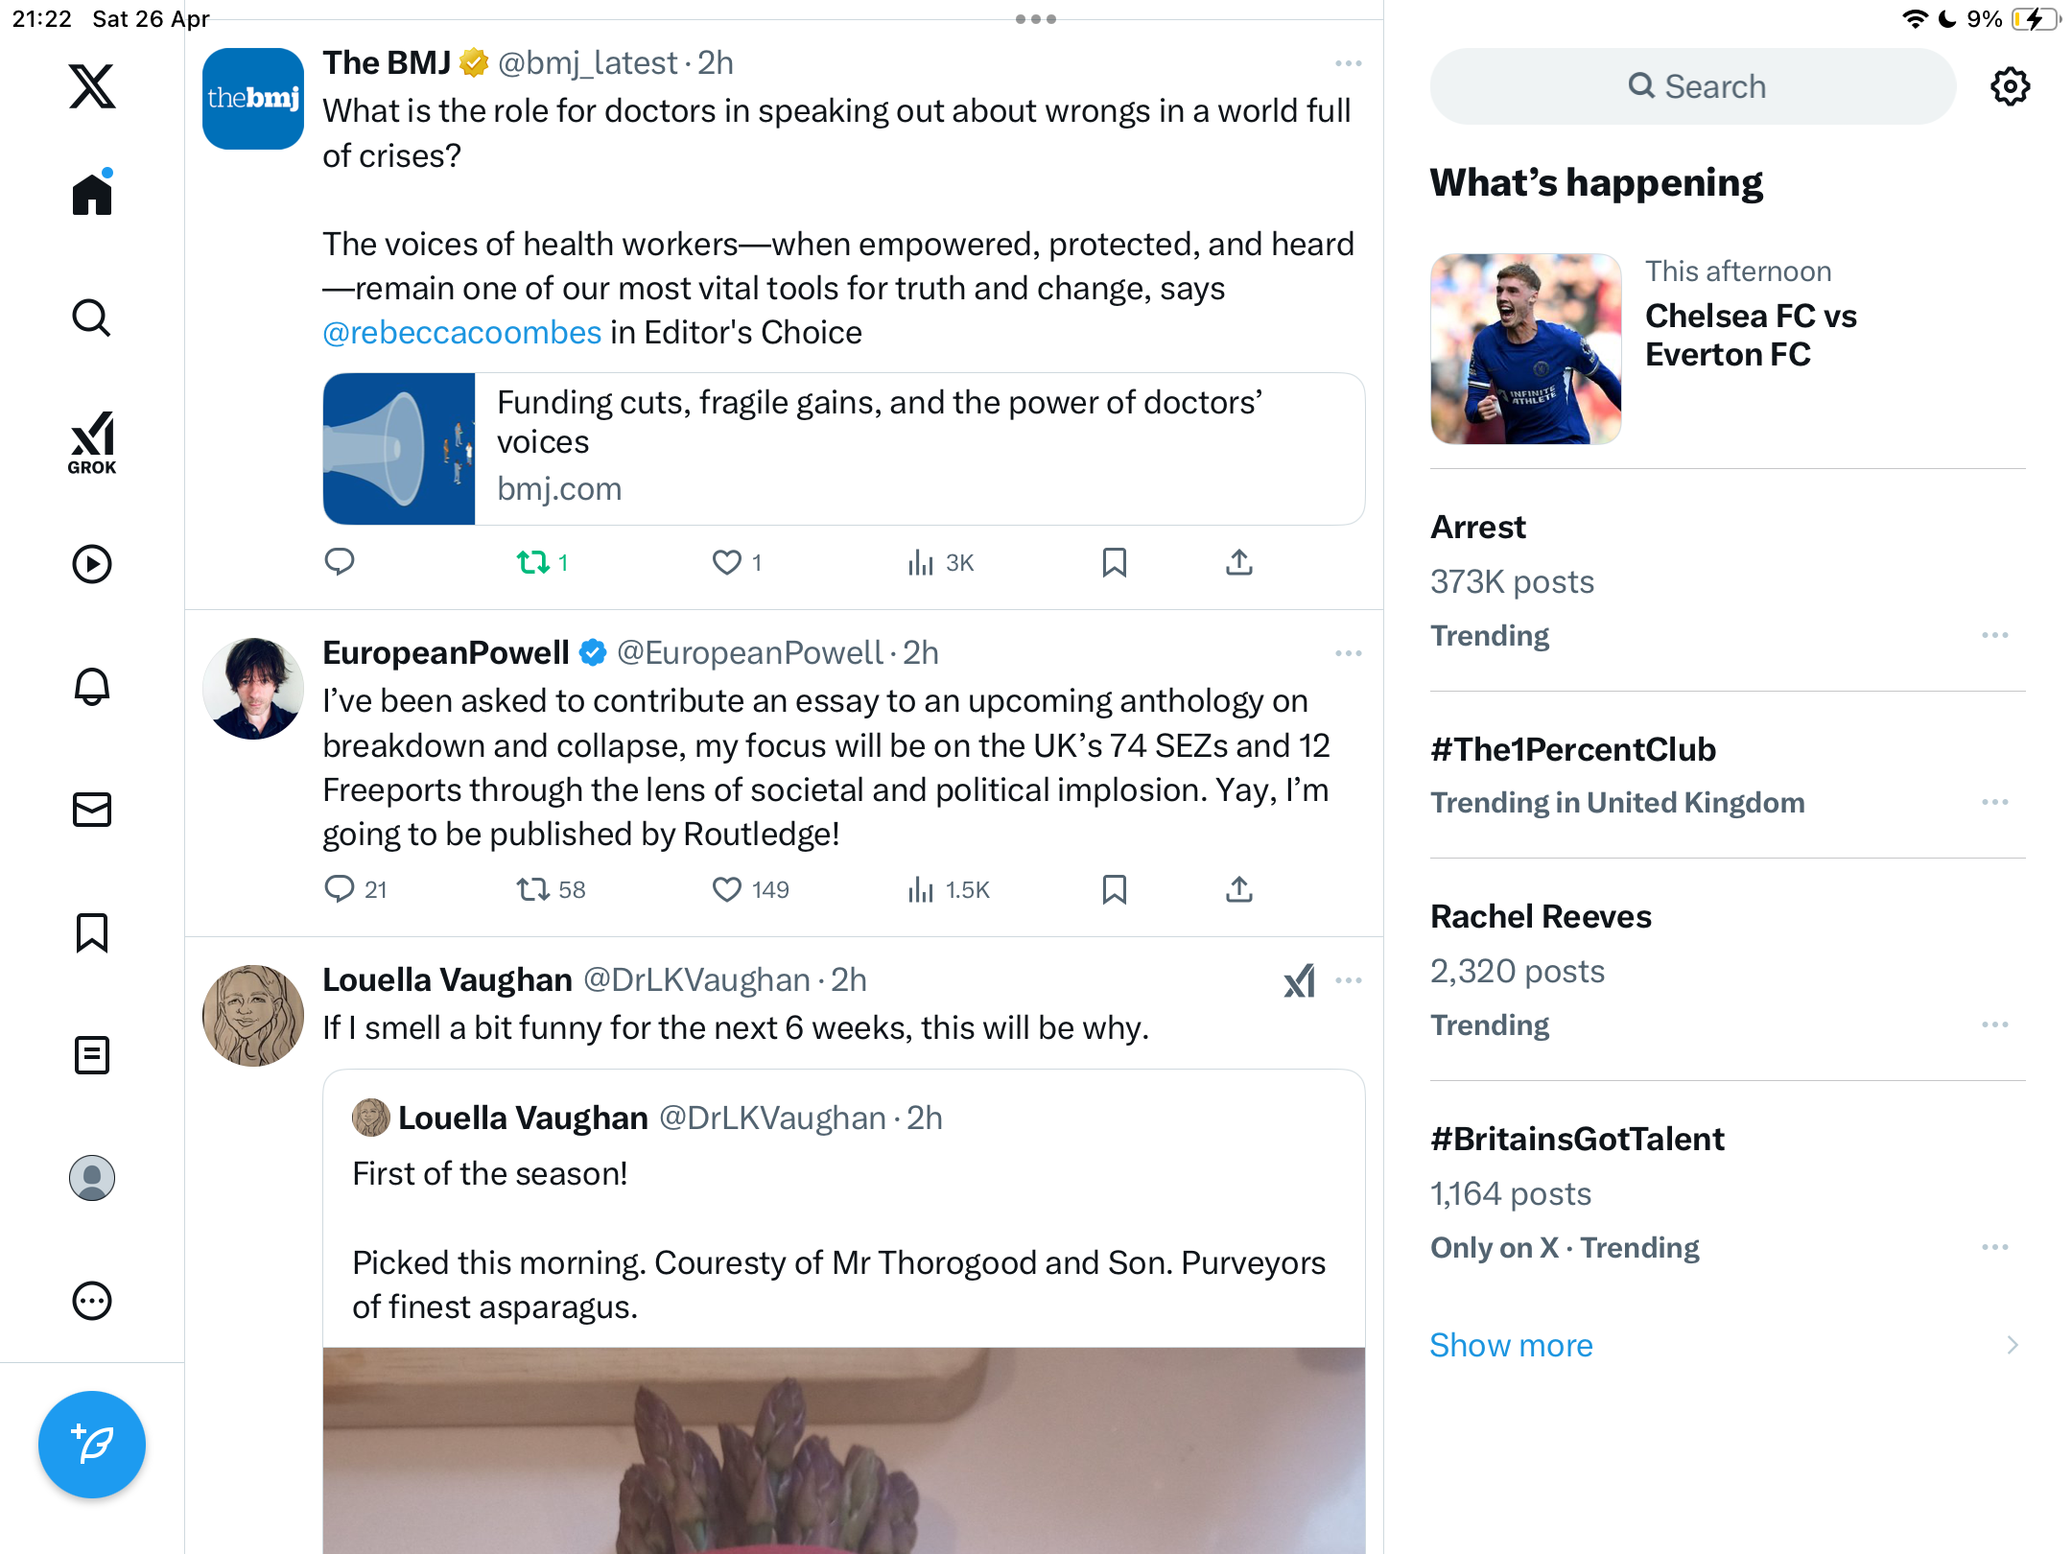Open the video play tab icon

tap(92, 564)
